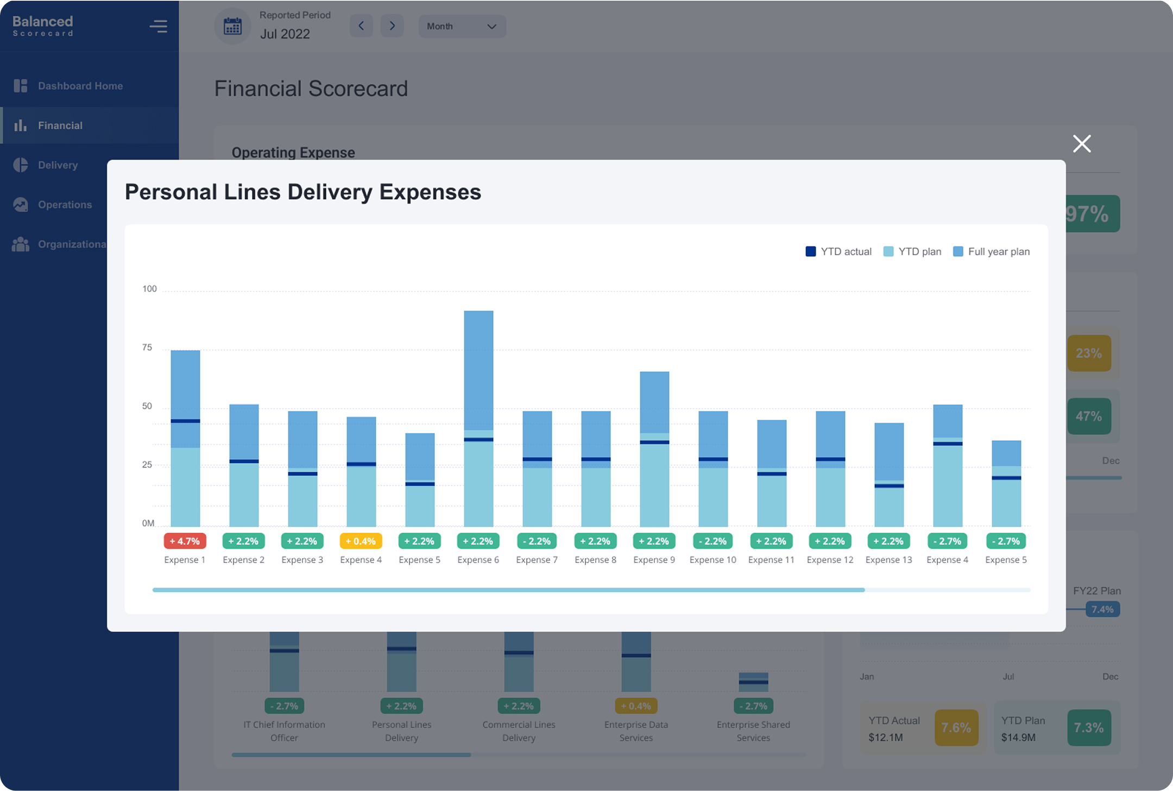Advance to next period with right chevron
This screenshot has width=1173, height=791.
[392, 26]
